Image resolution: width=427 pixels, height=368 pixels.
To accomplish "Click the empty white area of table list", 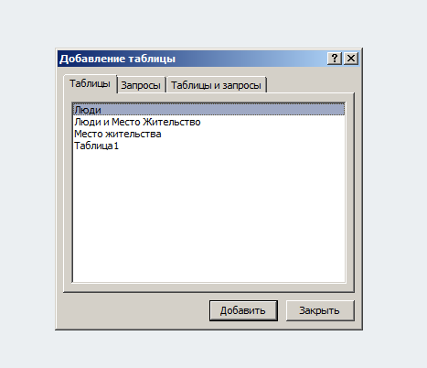I will point(208,217).
